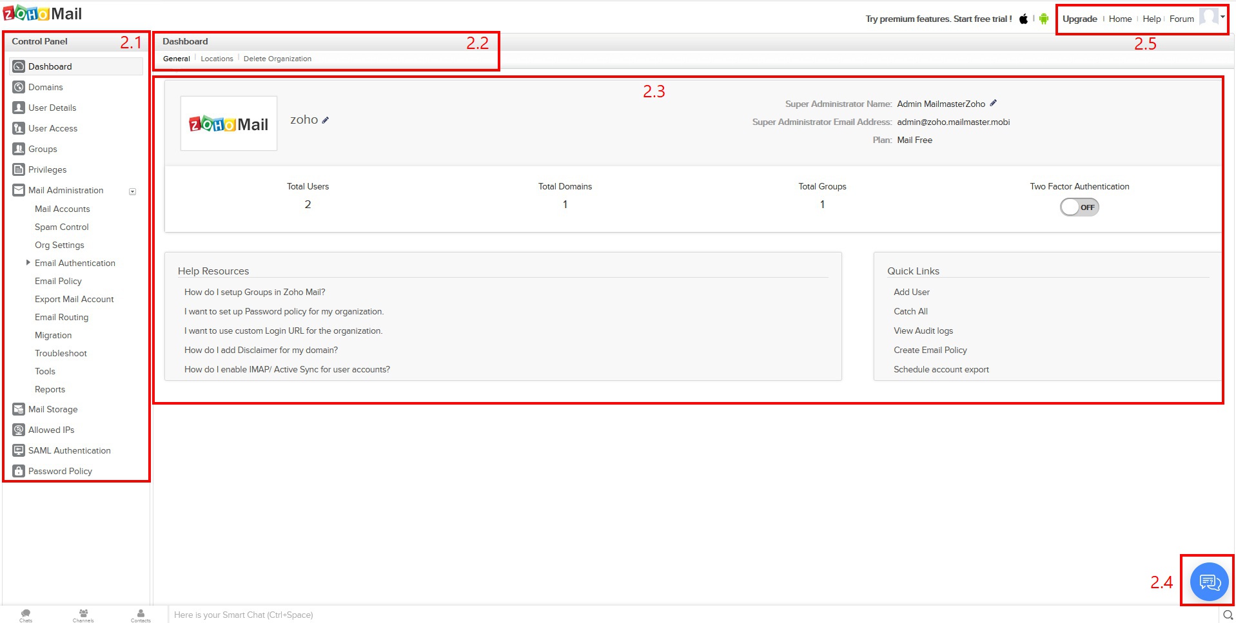The image size is (1236, 623).
Task: Open Tools in sidebar
Action: [x=45, y=371]
